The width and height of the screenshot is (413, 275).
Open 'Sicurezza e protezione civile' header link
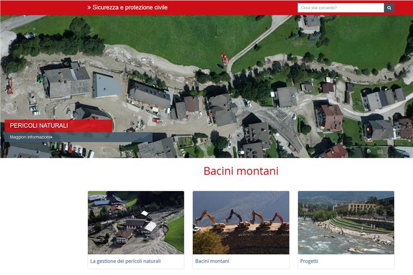pos(130,8)
